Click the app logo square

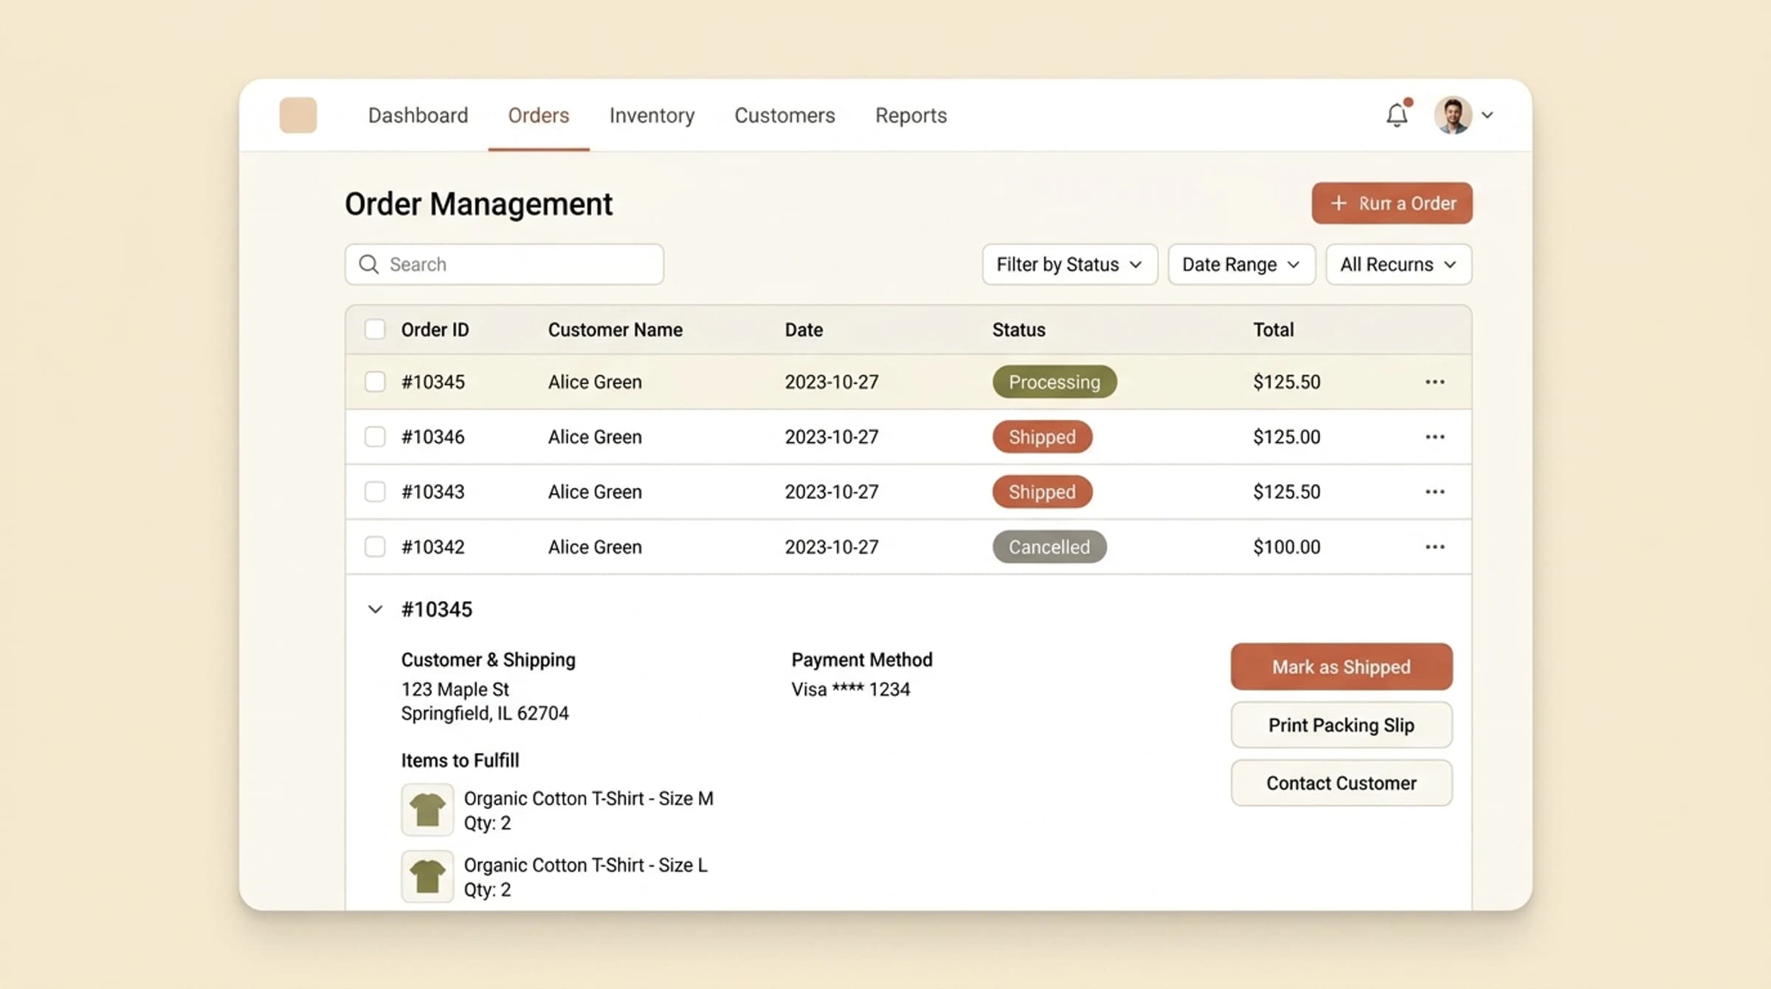pos(298,115)
